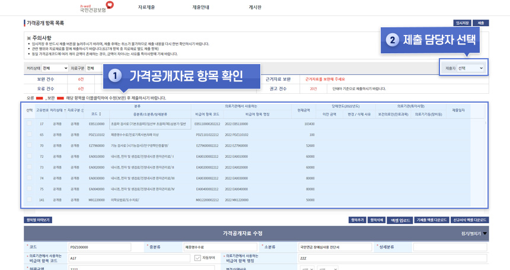
Task: Select code cell EA0010000 in the table
Action: (x=97, y=157)
